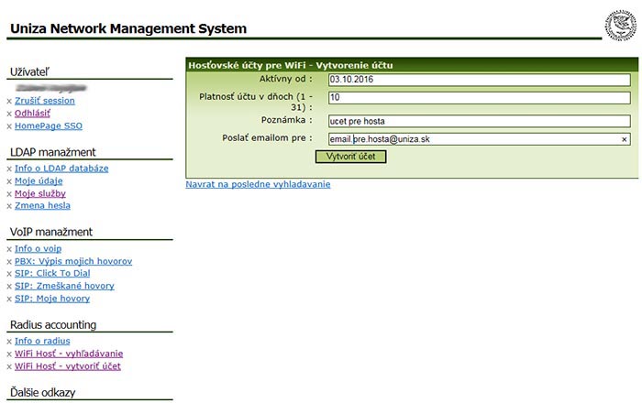Click the Navrat na posledne vyhladavanie link
Screen dimensions: 642x403
258,184
